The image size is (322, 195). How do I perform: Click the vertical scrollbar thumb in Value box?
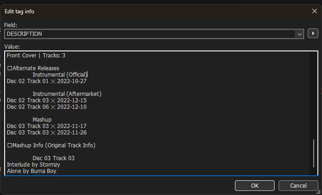pyautogui.click(x=314, y=153)
